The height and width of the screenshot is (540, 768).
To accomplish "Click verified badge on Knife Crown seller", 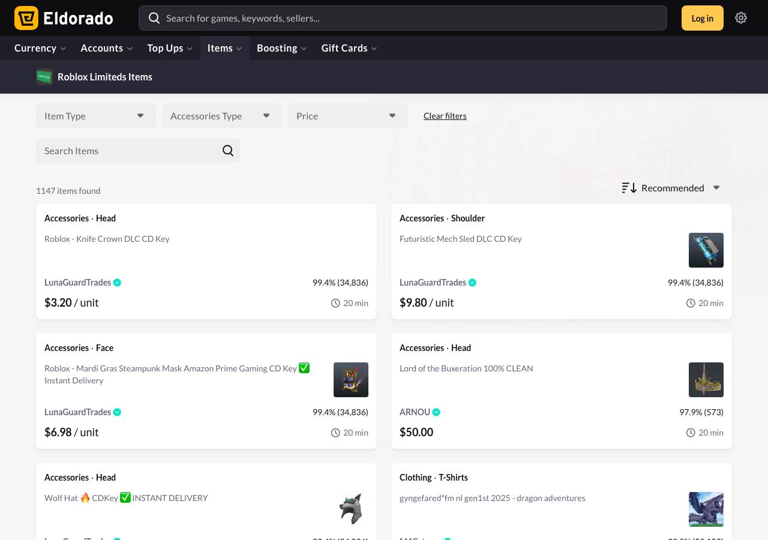I will (x=118, y=283).
